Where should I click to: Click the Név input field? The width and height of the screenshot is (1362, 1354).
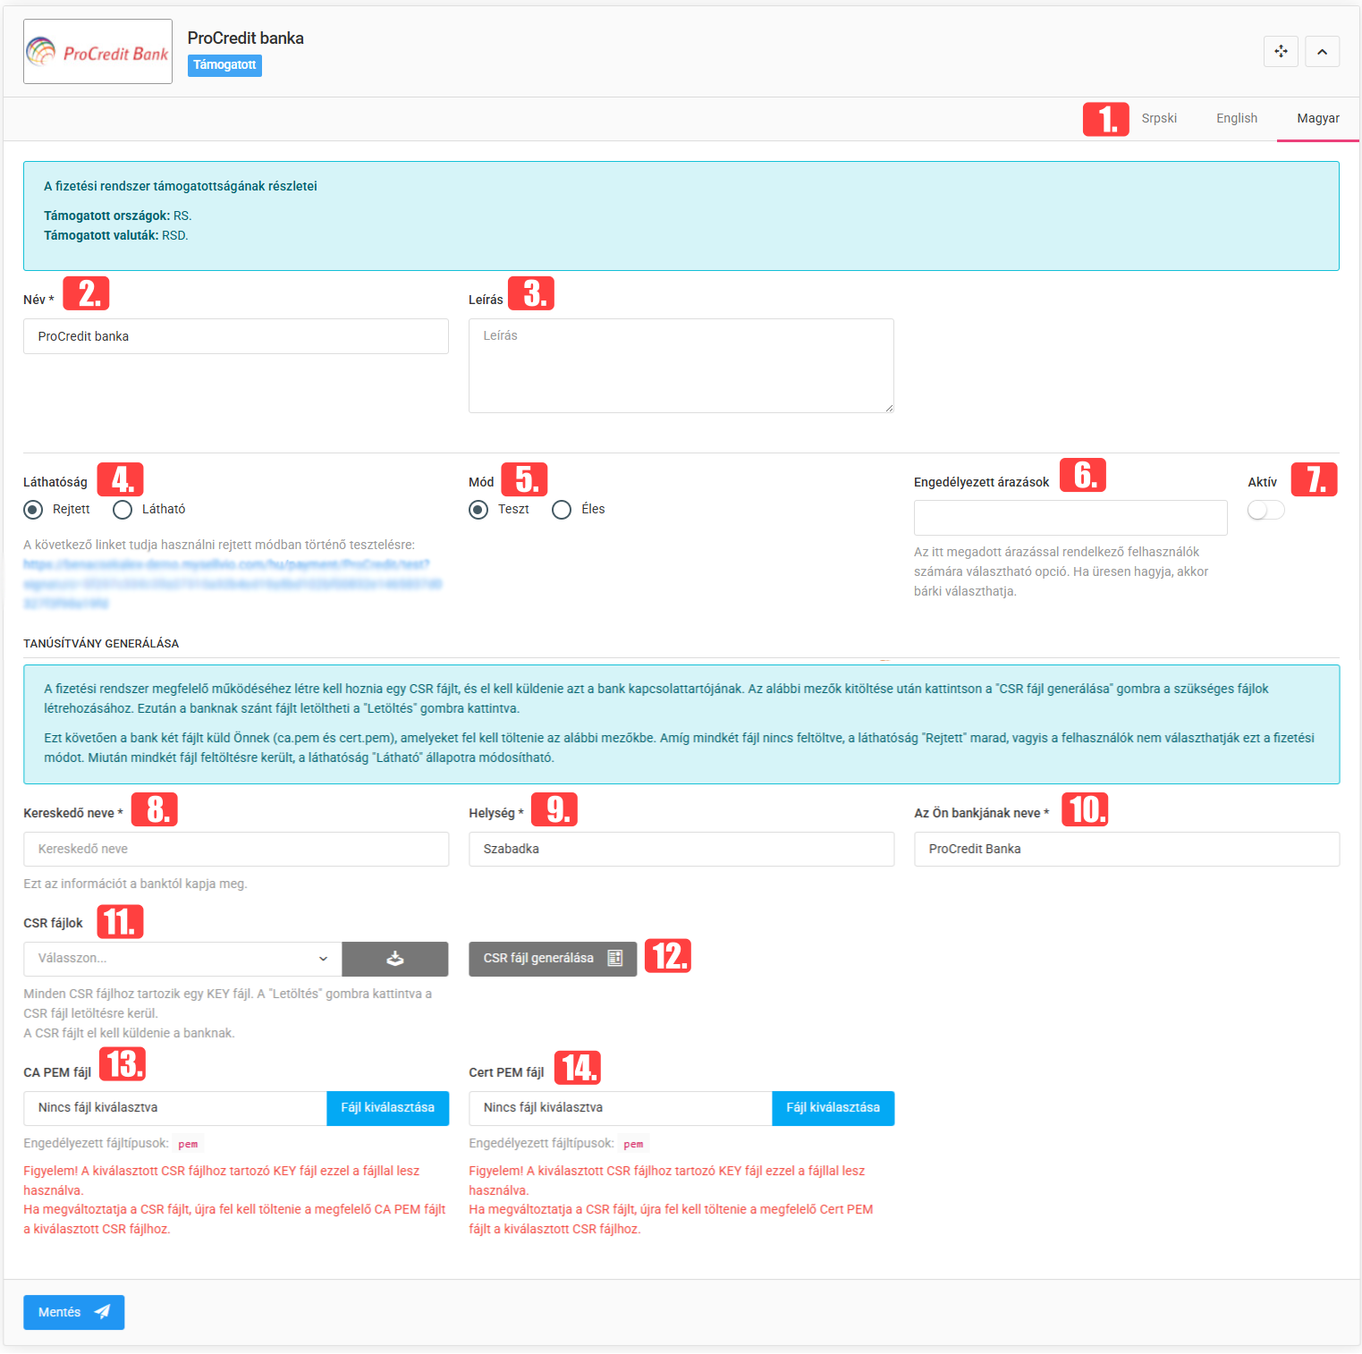pos(236,336)
